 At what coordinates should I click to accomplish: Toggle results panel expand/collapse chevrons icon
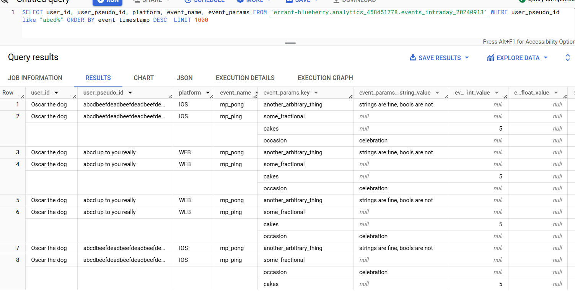[568, 58]
